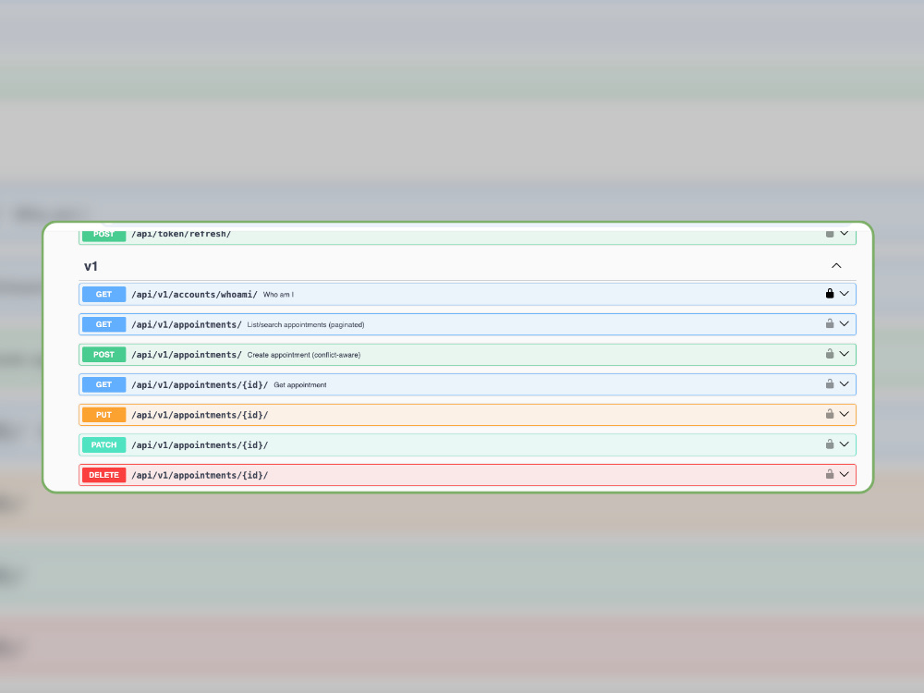Click 'Who am I' summary text
The width and height of the screenshot is (924, 693).
(x=278, y=294)
